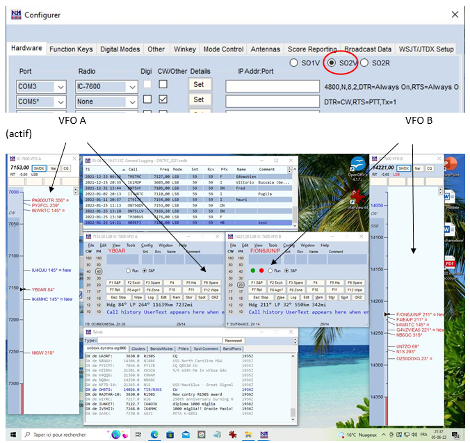Open the Winkey tab
This screenshot has height=443, width=470.
(x=185, y=49)
